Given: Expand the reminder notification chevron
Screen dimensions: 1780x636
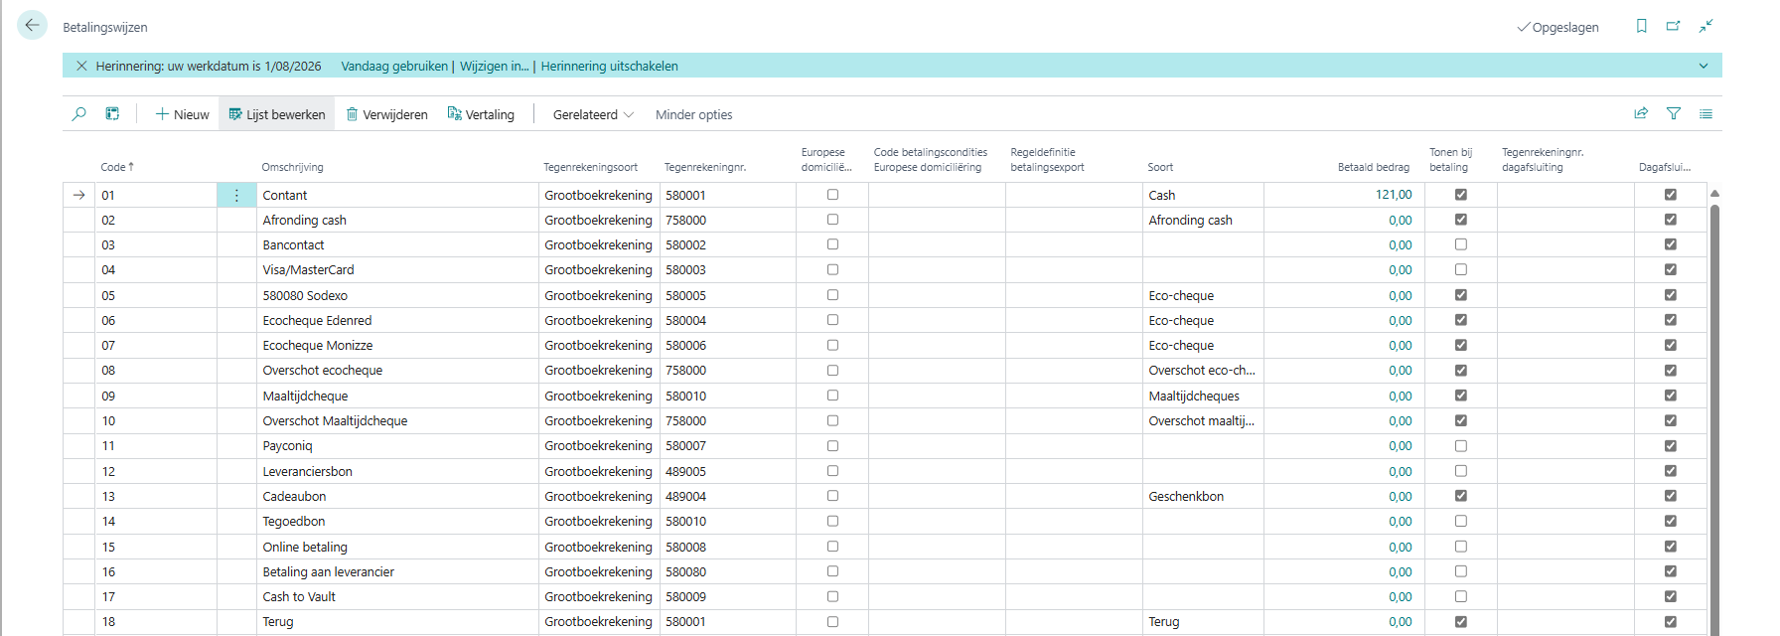Looking at the screenshot, I should point(1704,67).
